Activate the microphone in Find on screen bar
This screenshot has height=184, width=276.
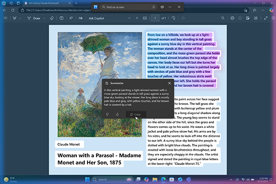[x=154, y=7]
